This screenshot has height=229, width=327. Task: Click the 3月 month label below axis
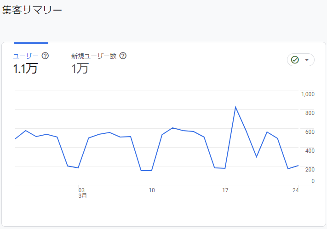pos(82,196)
